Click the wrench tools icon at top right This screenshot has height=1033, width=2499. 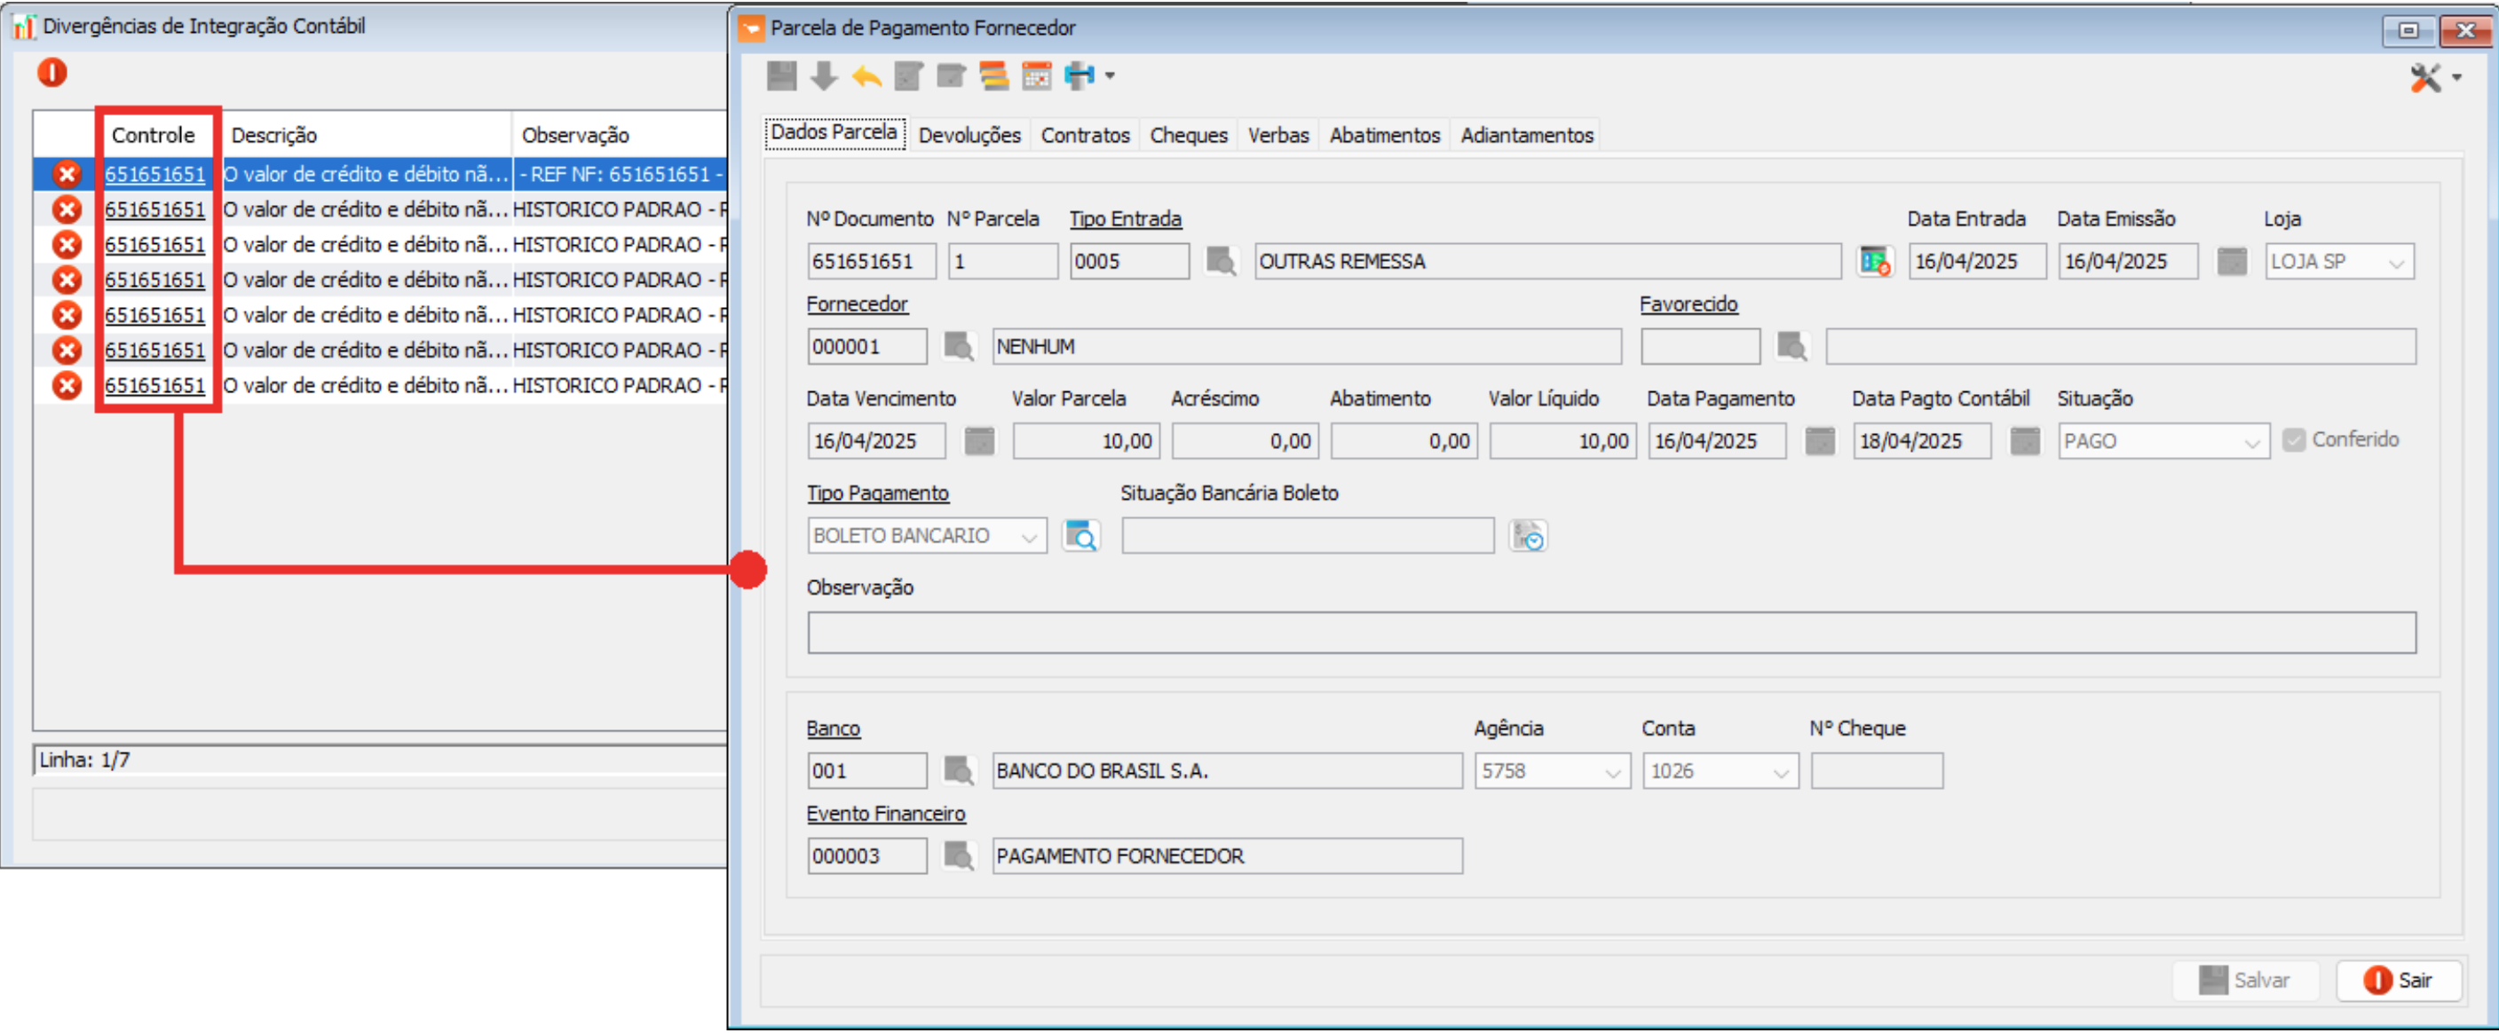(x=2425, y=77)
